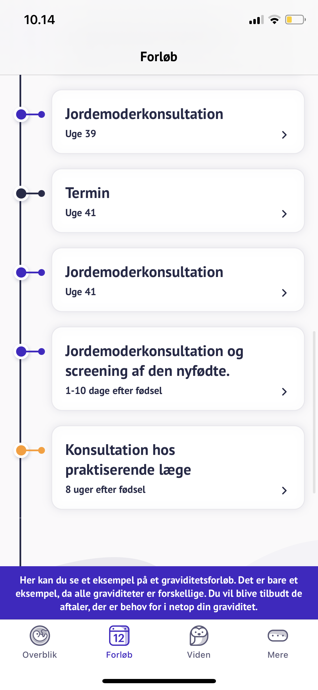
Task: Tap the purple pregnancy info banner
Action: coord(159,593)
